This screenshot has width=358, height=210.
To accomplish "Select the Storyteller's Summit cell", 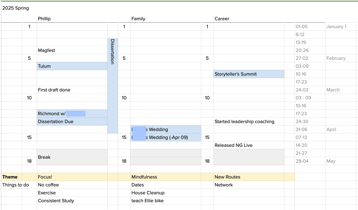I will coord(248,74).
